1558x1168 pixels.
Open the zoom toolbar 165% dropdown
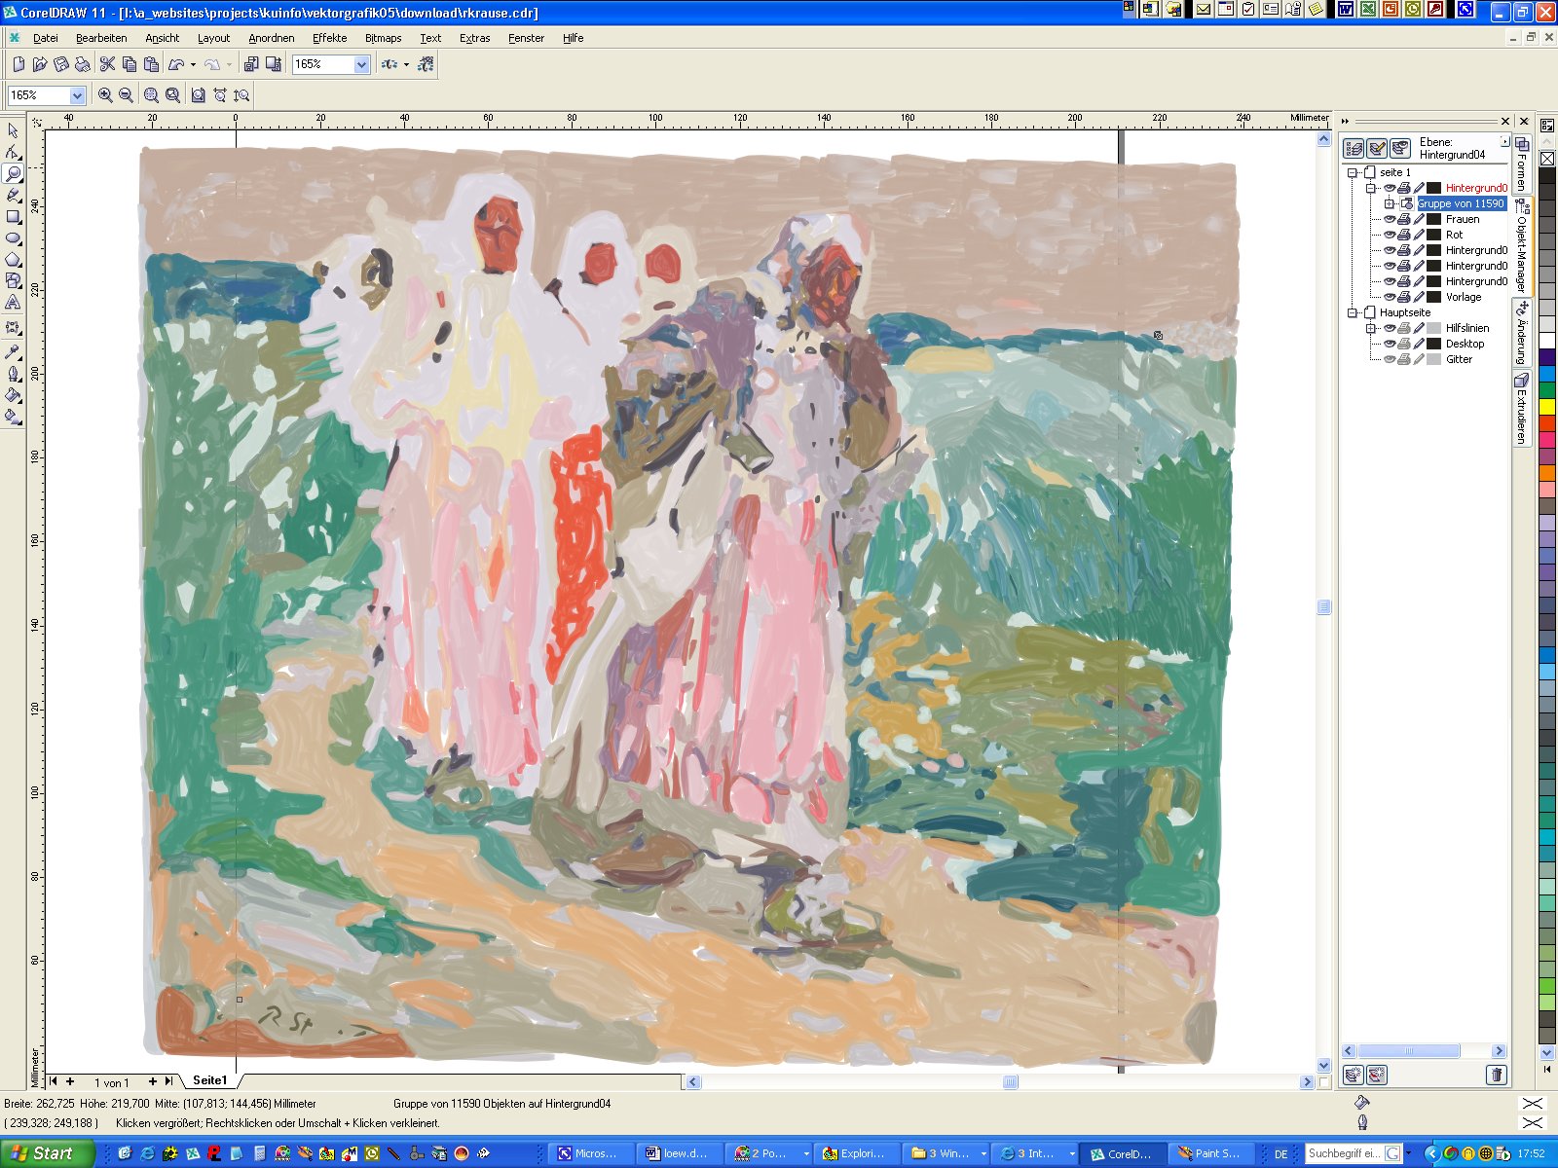[77, 95]
